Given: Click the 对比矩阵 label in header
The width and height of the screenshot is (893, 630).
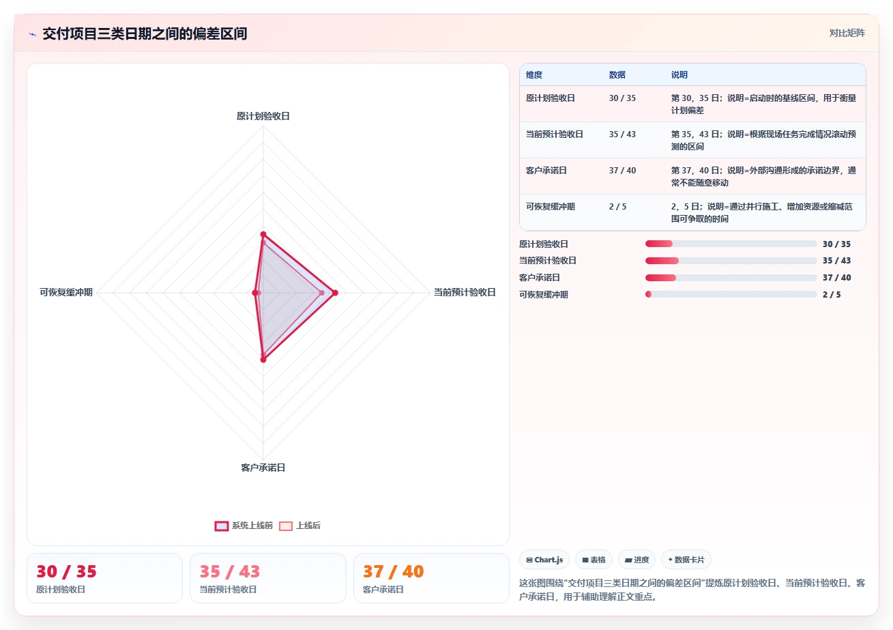Looking at the screenshot, I should (x=847, y=33).
